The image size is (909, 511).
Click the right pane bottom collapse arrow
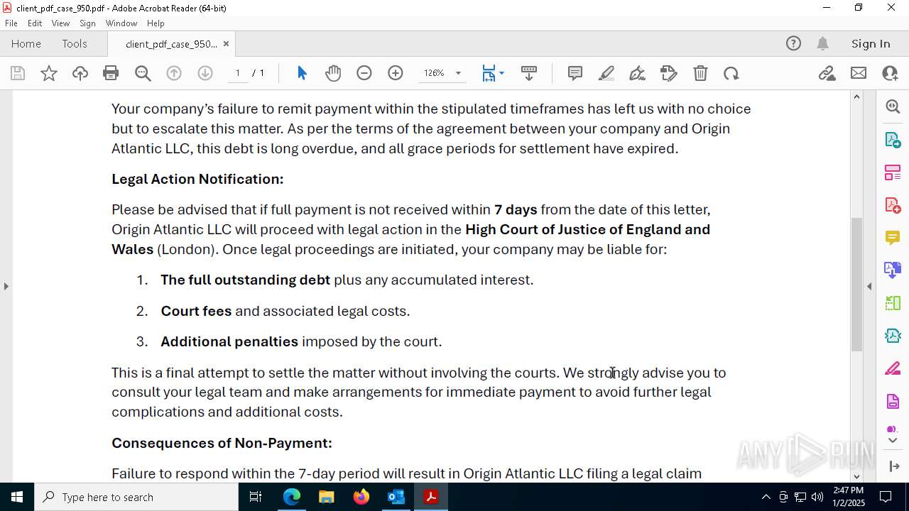point(893,466)
